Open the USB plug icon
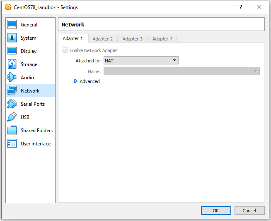 [12, 117]
